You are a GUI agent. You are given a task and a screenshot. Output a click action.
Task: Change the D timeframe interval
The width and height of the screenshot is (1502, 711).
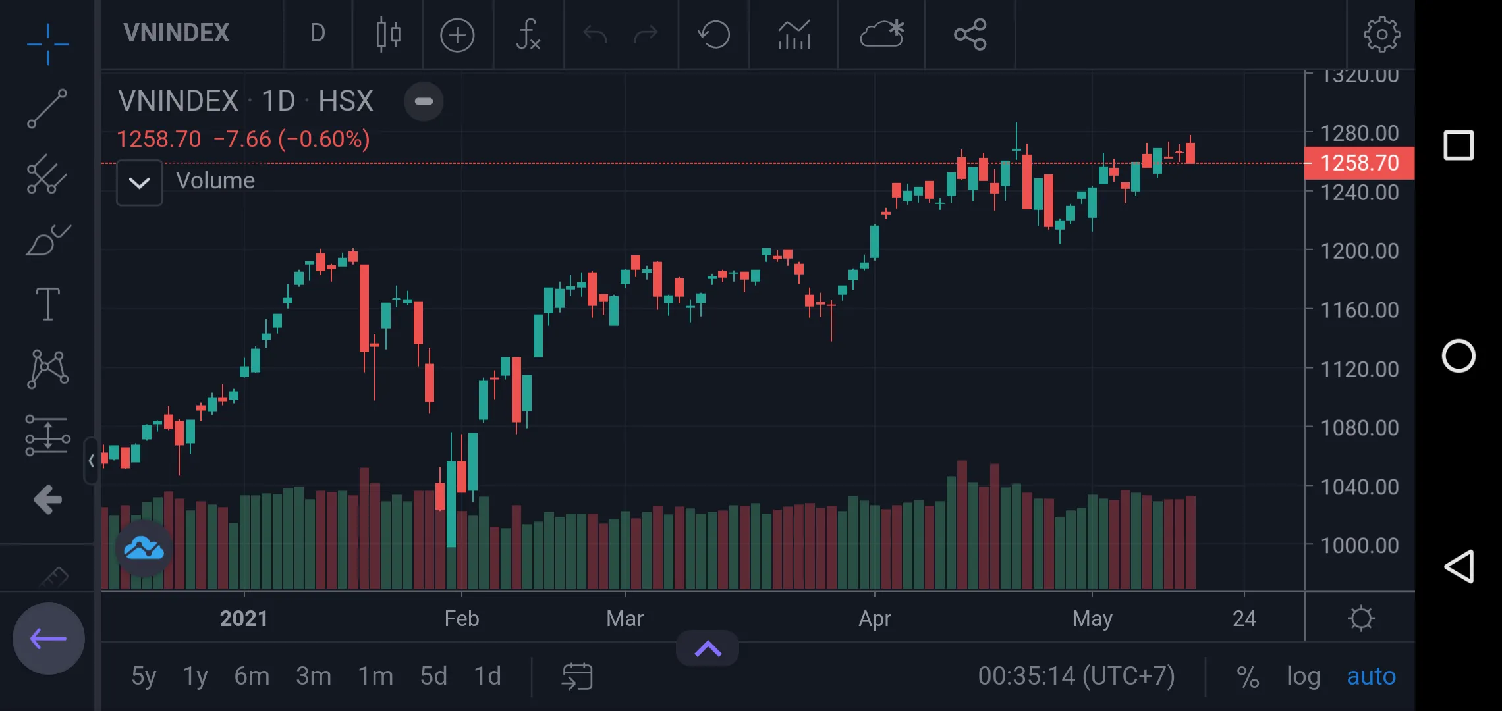(x=318, y=34)
